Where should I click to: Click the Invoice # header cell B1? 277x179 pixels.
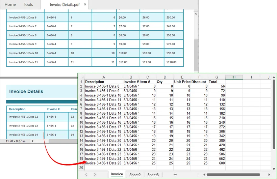131,82
